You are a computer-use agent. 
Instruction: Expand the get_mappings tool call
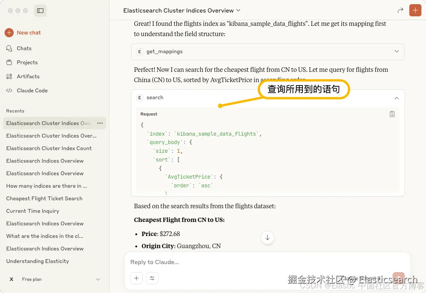click(396, 51)
